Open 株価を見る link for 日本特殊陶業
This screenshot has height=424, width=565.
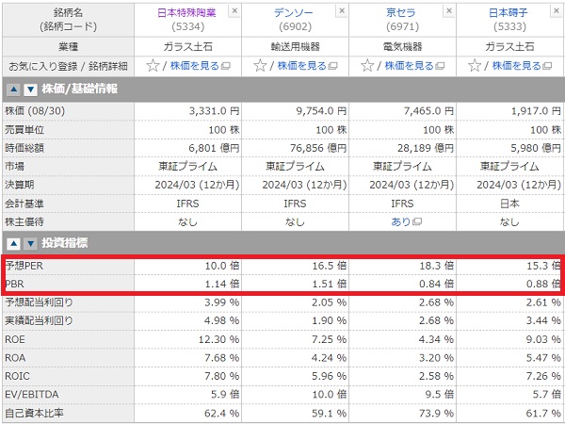coord(200,66)
